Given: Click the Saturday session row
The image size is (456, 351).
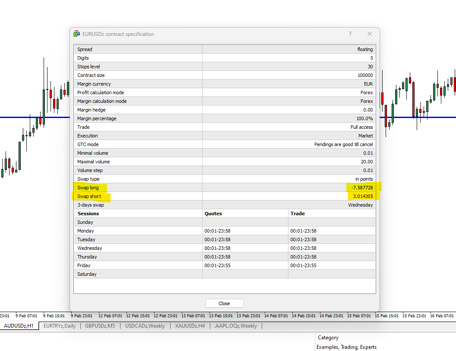Looking at the screenshot, I should tap(225, 274).
